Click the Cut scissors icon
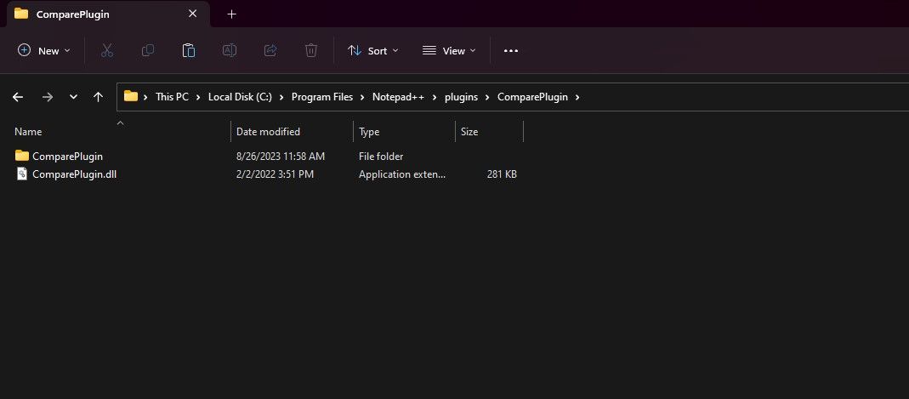 pos(107,51)
